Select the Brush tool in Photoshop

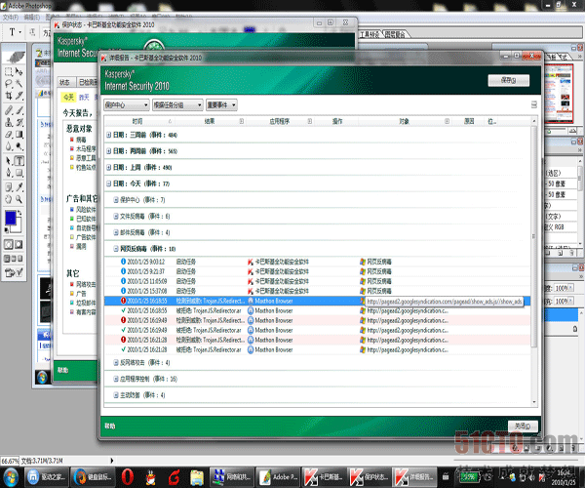(x=19, y=109)
